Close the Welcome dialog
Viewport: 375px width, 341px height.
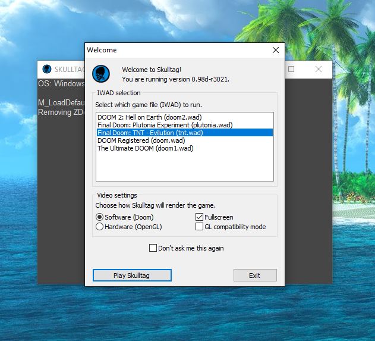point(276,50)
